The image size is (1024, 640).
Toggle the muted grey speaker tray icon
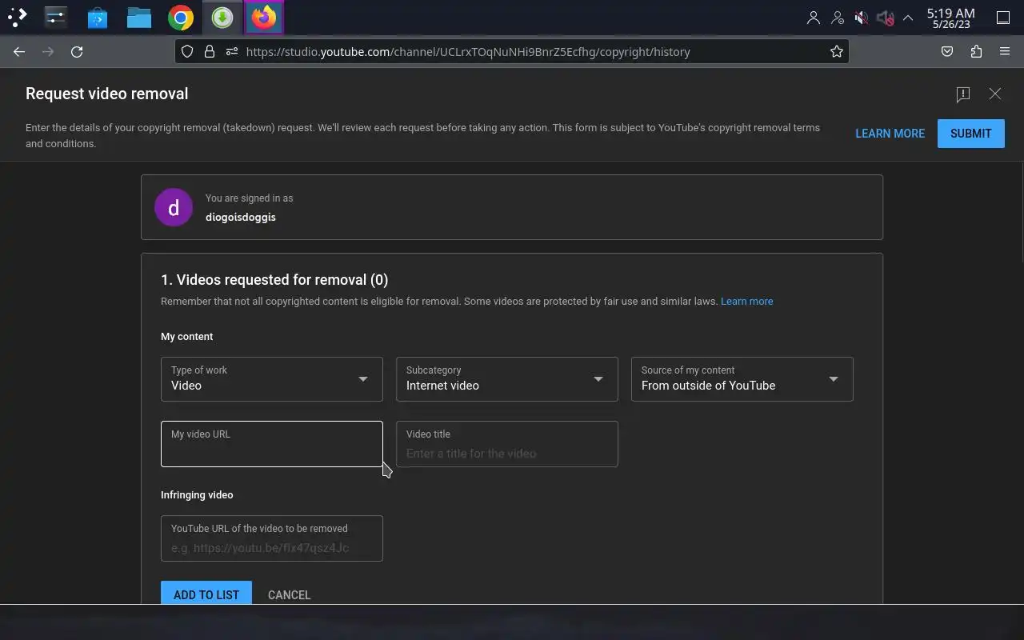(885, 18)
